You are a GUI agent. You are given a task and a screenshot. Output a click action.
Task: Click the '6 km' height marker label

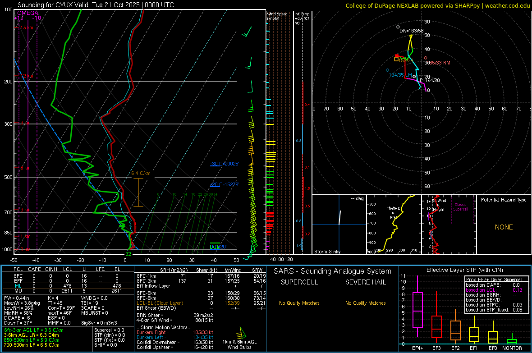coord(25,168)
